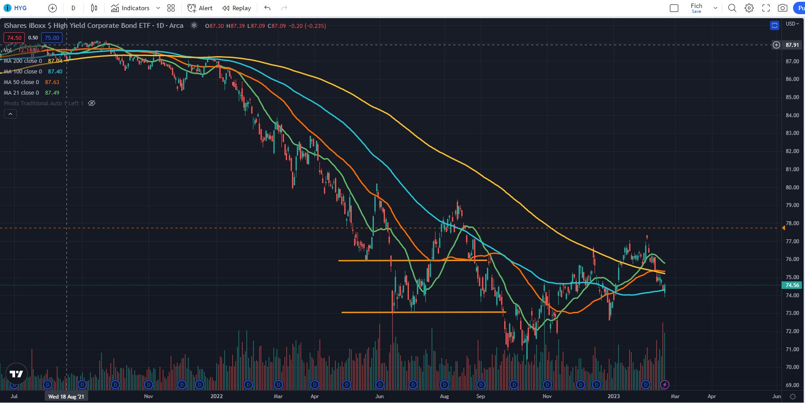
Task: Click the 74.50 sell price button
Action: tap(14, 38)
